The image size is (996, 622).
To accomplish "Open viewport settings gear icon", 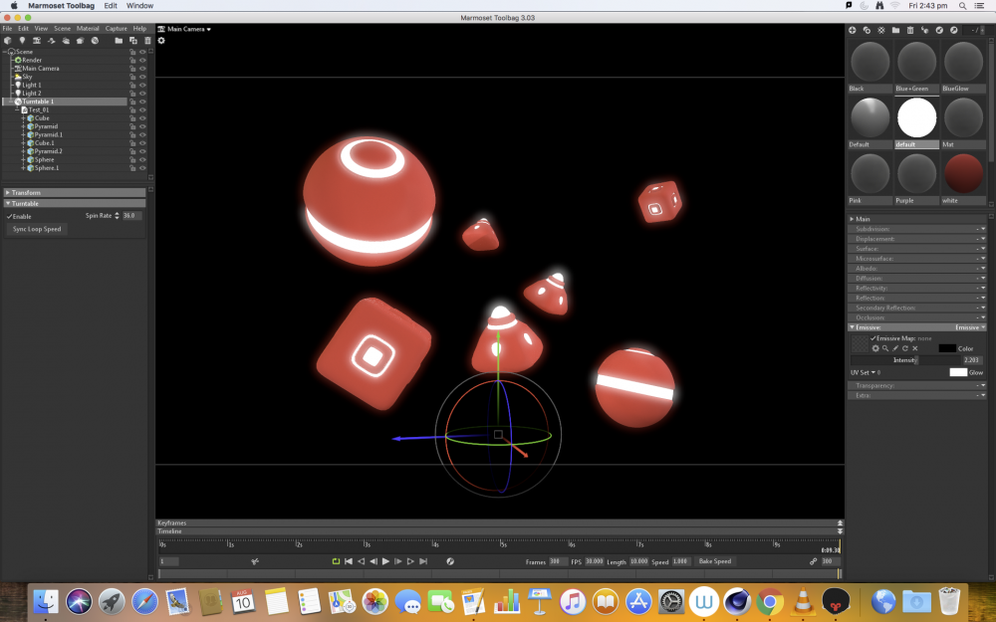I will (x=161, y=41).
